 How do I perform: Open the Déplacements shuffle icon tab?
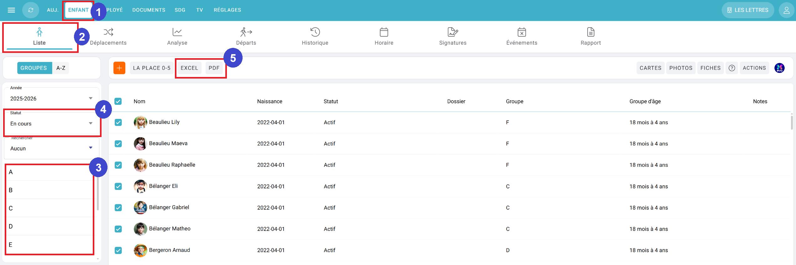(108, 32)
